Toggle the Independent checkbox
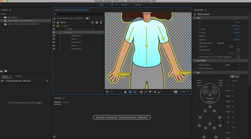The height and width of the screenshot is (139, 251). point(238,50)
